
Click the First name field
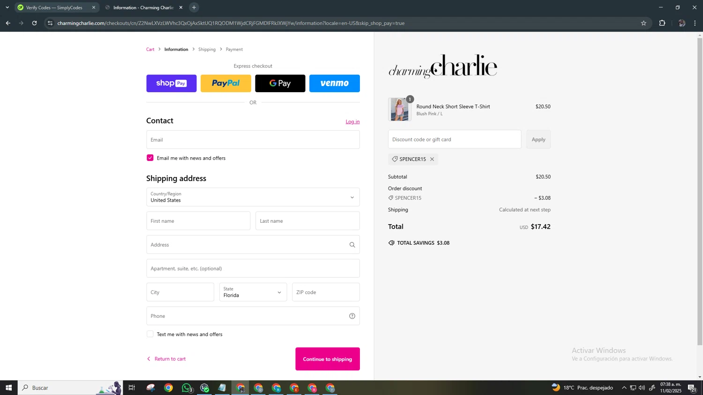click(x=198, y=221)
